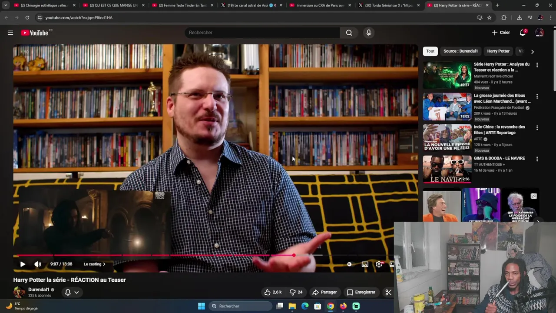The image size is (556, 313).
Task: Expand the Le casting chapter
Action: click(x=94, y=264)
